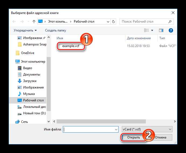Select 'Рабочий стол' in navigation pane
Image resolution: width=186 pixels, height=153 pixels.
28,100
